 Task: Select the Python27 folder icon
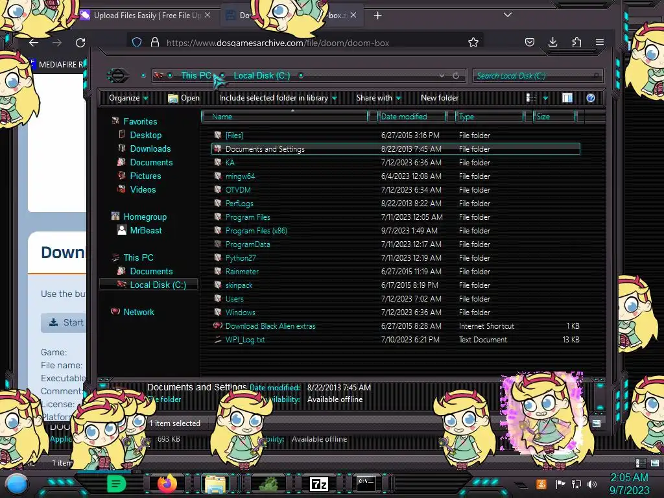tap(218, 257)
